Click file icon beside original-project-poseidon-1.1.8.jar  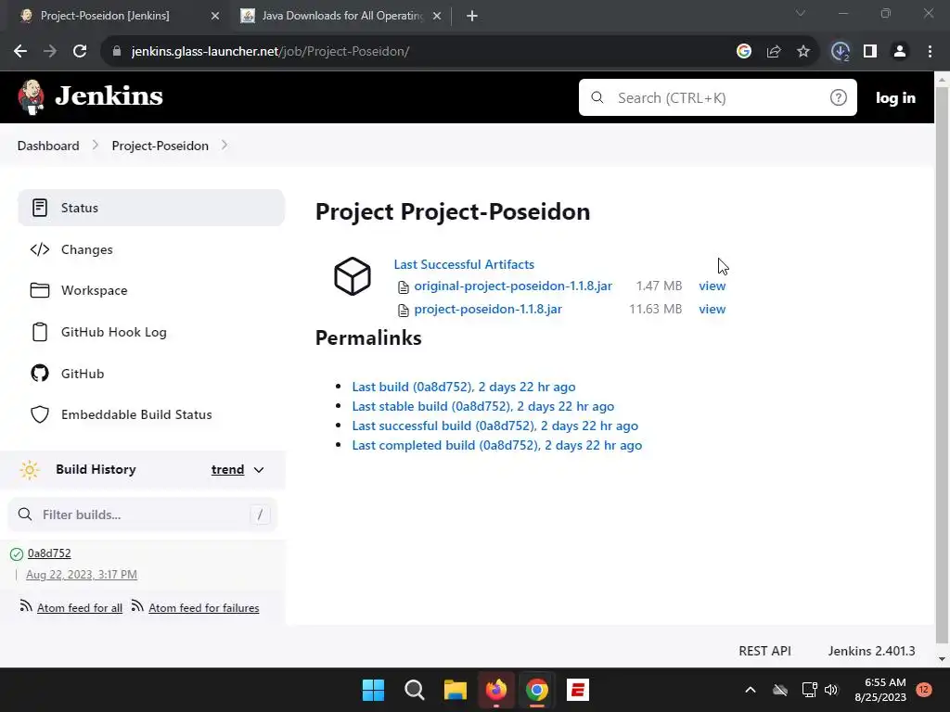403,287
